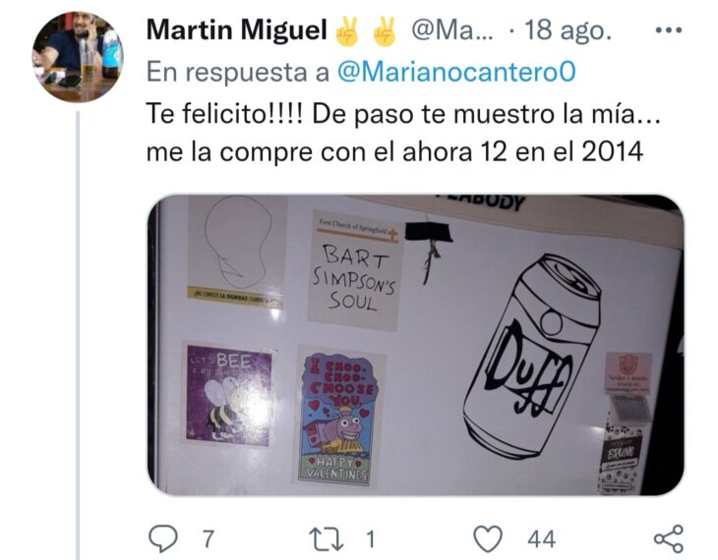View the reply count 7
This screenshot has width=718, height=560.
coord(209,539)
